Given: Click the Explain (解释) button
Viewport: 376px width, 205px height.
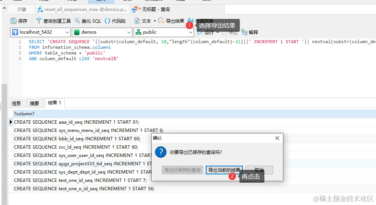Looking at the screenshot, I should point(250,32).
